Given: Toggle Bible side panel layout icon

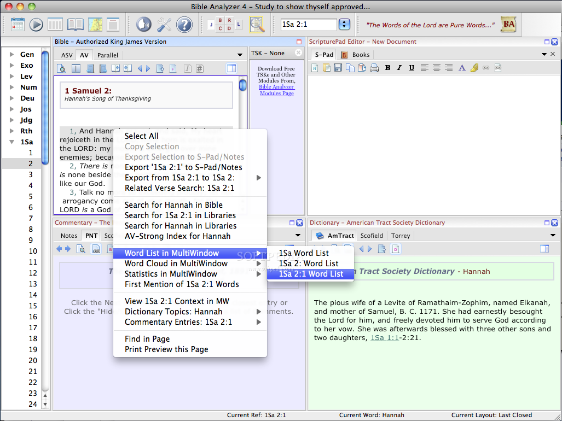Looking at the screenshot, I should point(231,68).
